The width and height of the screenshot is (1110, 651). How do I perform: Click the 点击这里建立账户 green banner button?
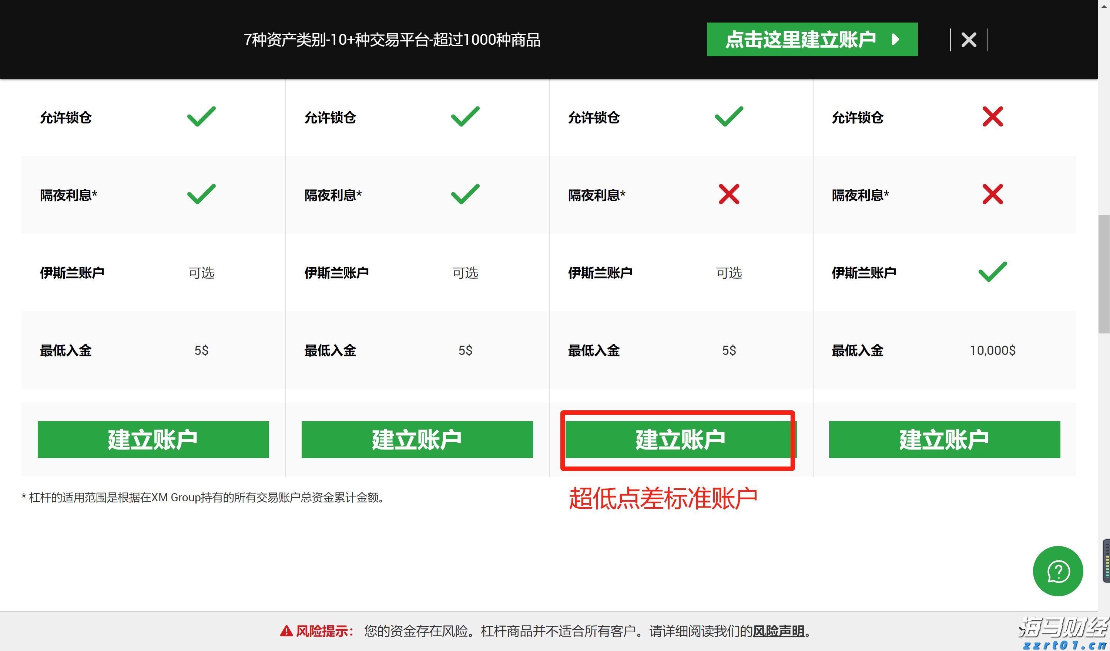(812, 39)
